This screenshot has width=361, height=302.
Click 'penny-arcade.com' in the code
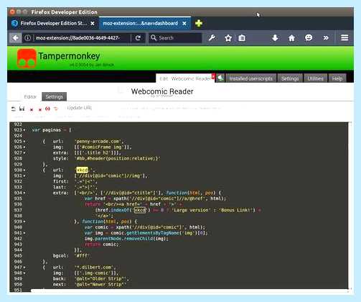pyautogui.click(x=98, y=142)
